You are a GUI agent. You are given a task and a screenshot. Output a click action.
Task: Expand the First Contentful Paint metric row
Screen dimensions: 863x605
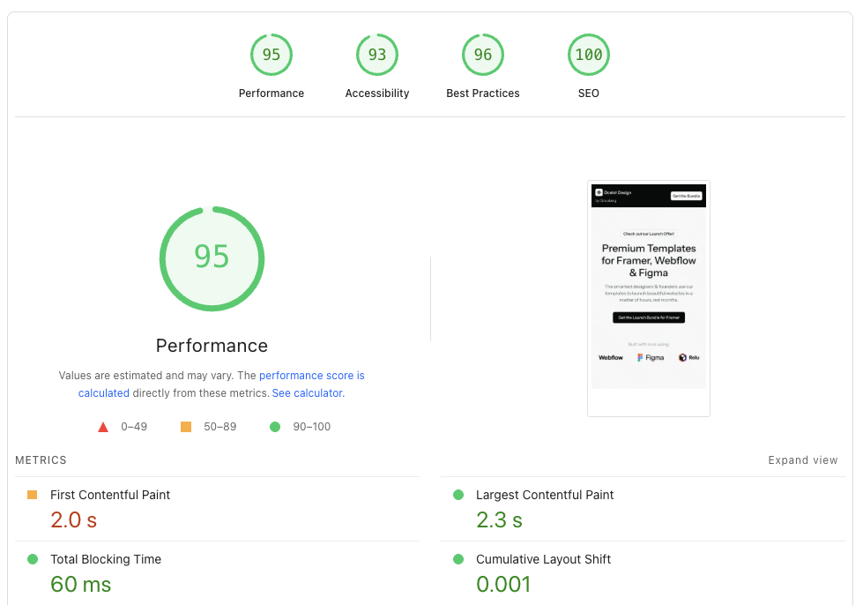110,495
